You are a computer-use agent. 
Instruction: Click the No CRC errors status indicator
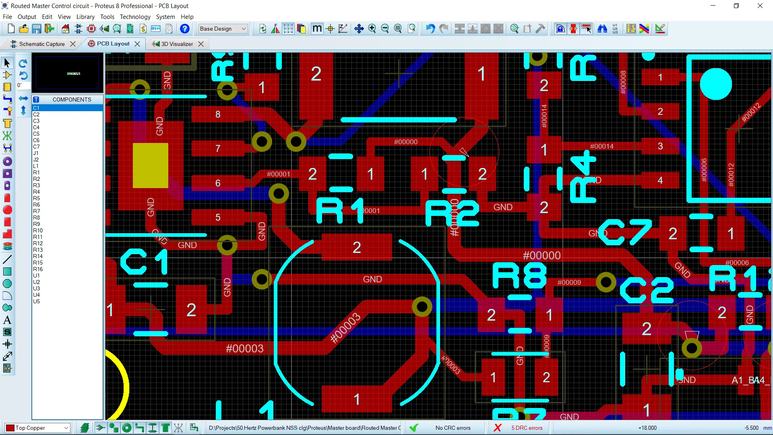click(453, 428)
